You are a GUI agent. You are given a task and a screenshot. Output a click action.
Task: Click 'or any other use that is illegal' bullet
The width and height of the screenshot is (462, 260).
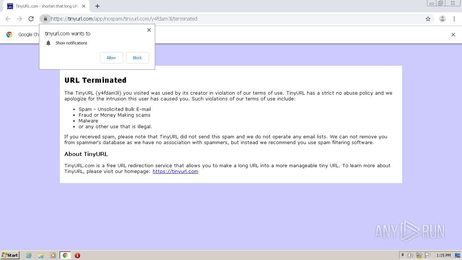115,126
